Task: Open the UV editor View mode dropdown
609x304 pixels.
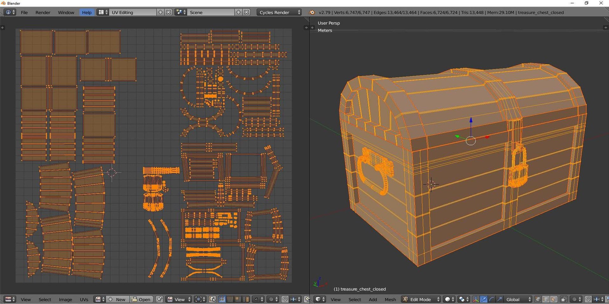Action: click(x=179, y=299)
